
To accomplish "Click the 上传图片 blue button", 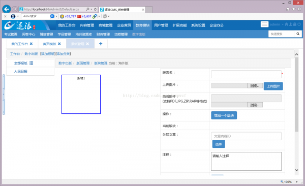I will [273, 86].
